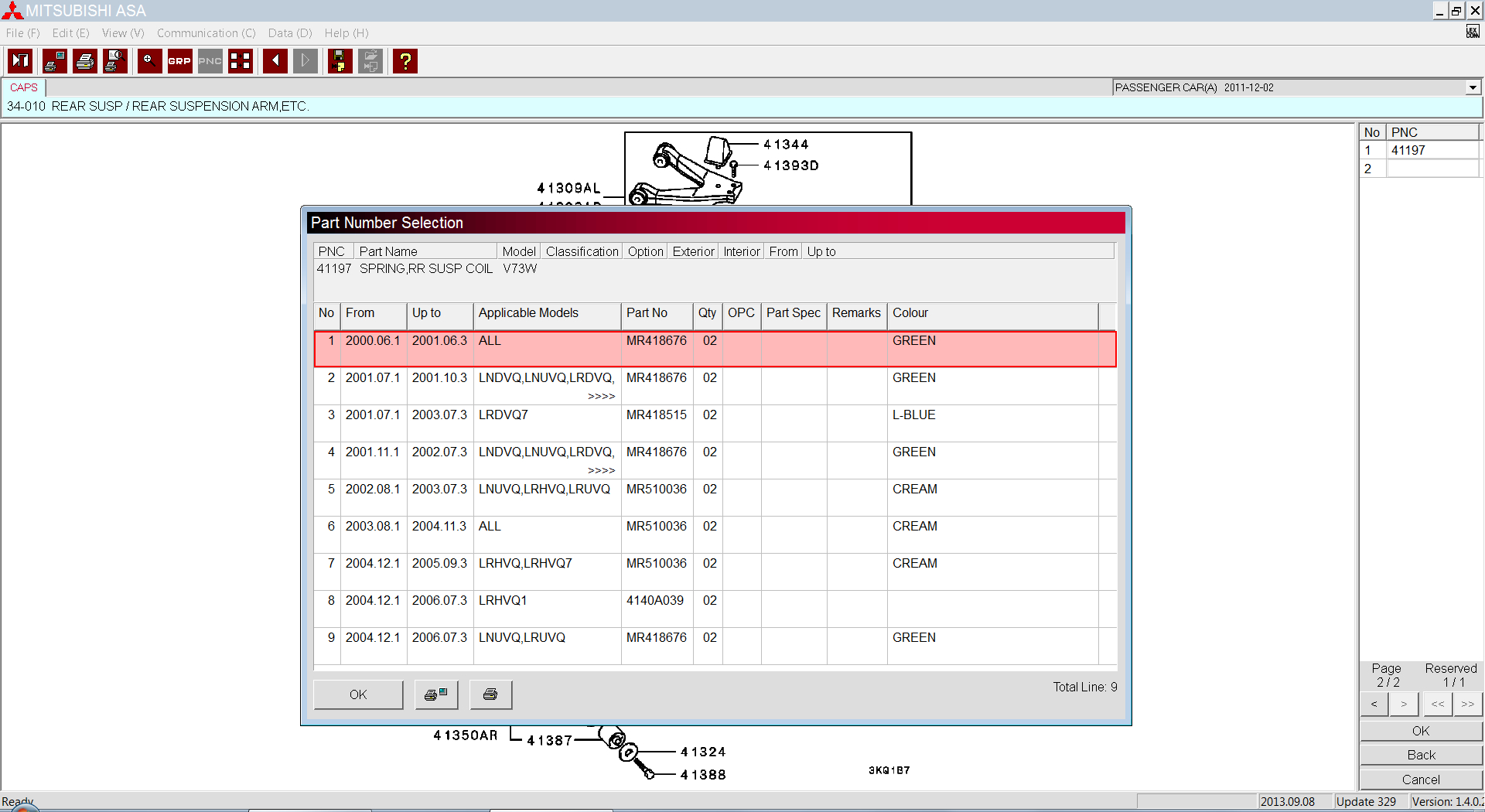Click the print preview magnifier toolbar icon
Viewport: 1485px width, 812px height.
click(x=115, y=61)
